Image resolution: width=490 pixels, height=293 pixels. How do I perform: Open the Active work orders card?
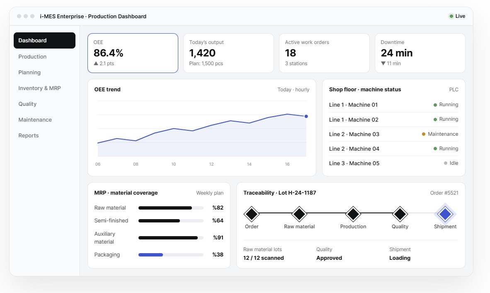(324, 53)
